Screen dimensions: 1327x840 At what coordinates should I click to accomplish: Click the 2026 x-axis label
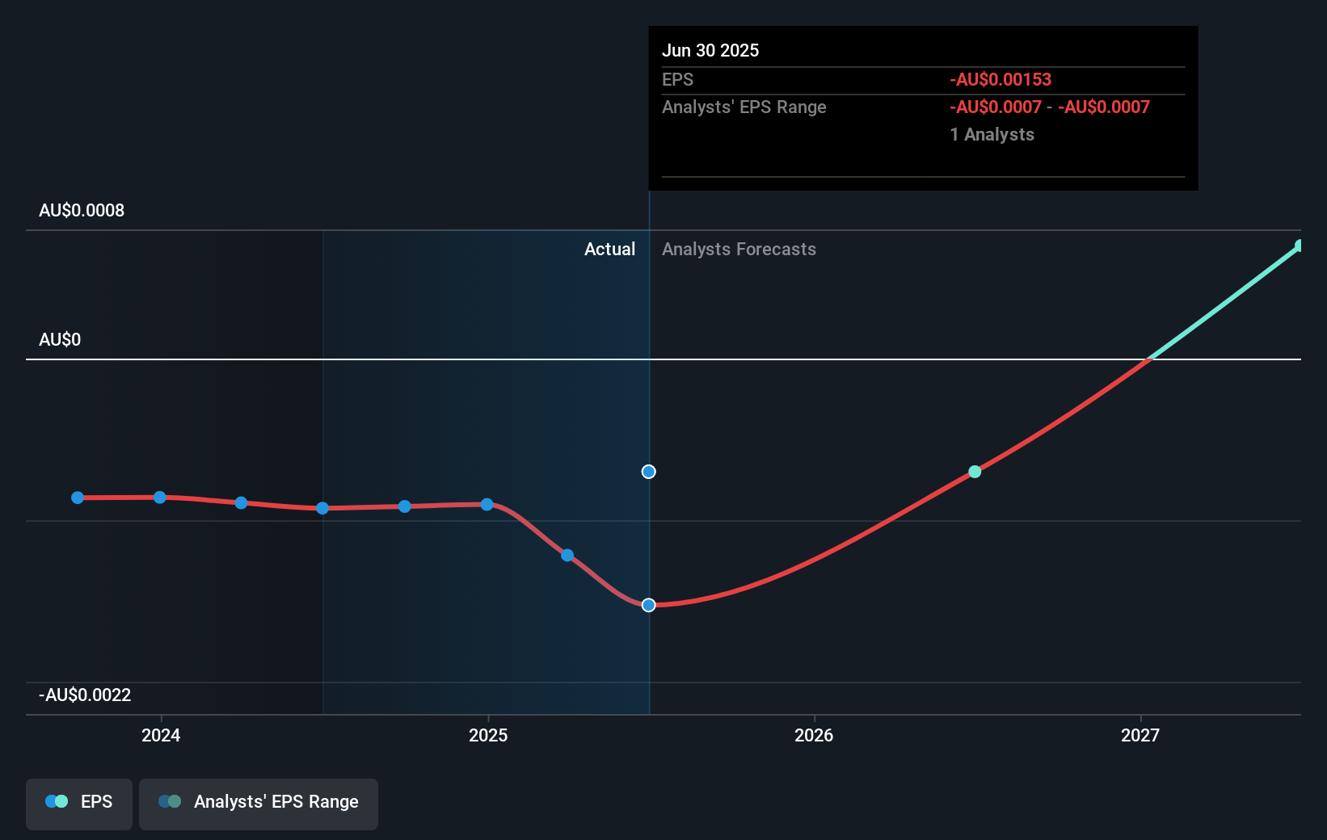coord(814,735)
